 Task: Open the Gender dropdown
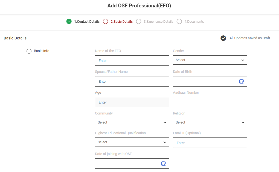pos(210,60)
